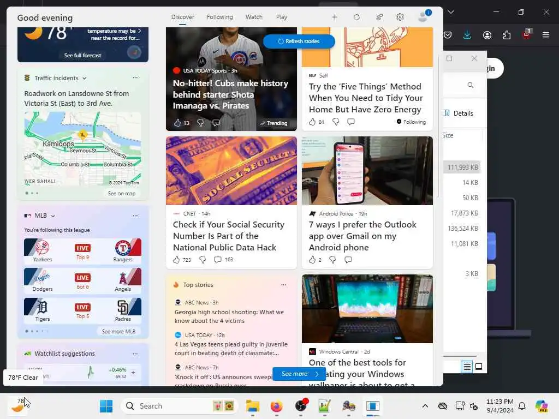Show hidden tray icons chevron
This screenshot has height=419, width=559.
point(425,406)
